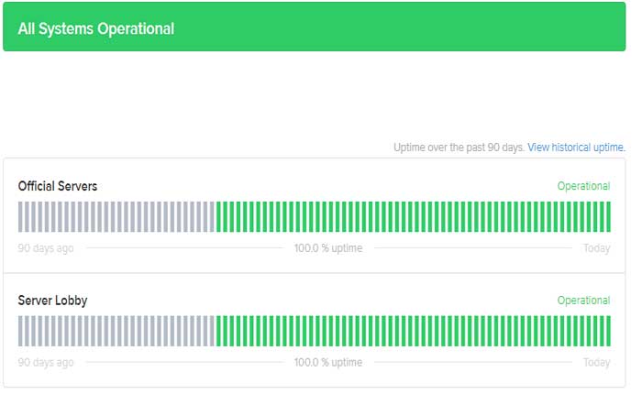Click the last gray bar in Server Lobby
The image size is (642, 394).
pyautogui.click(x=211, y=331)
